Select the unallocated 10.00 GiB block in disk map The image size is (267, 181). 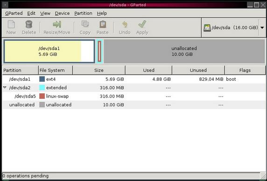(x=184, y=51)
